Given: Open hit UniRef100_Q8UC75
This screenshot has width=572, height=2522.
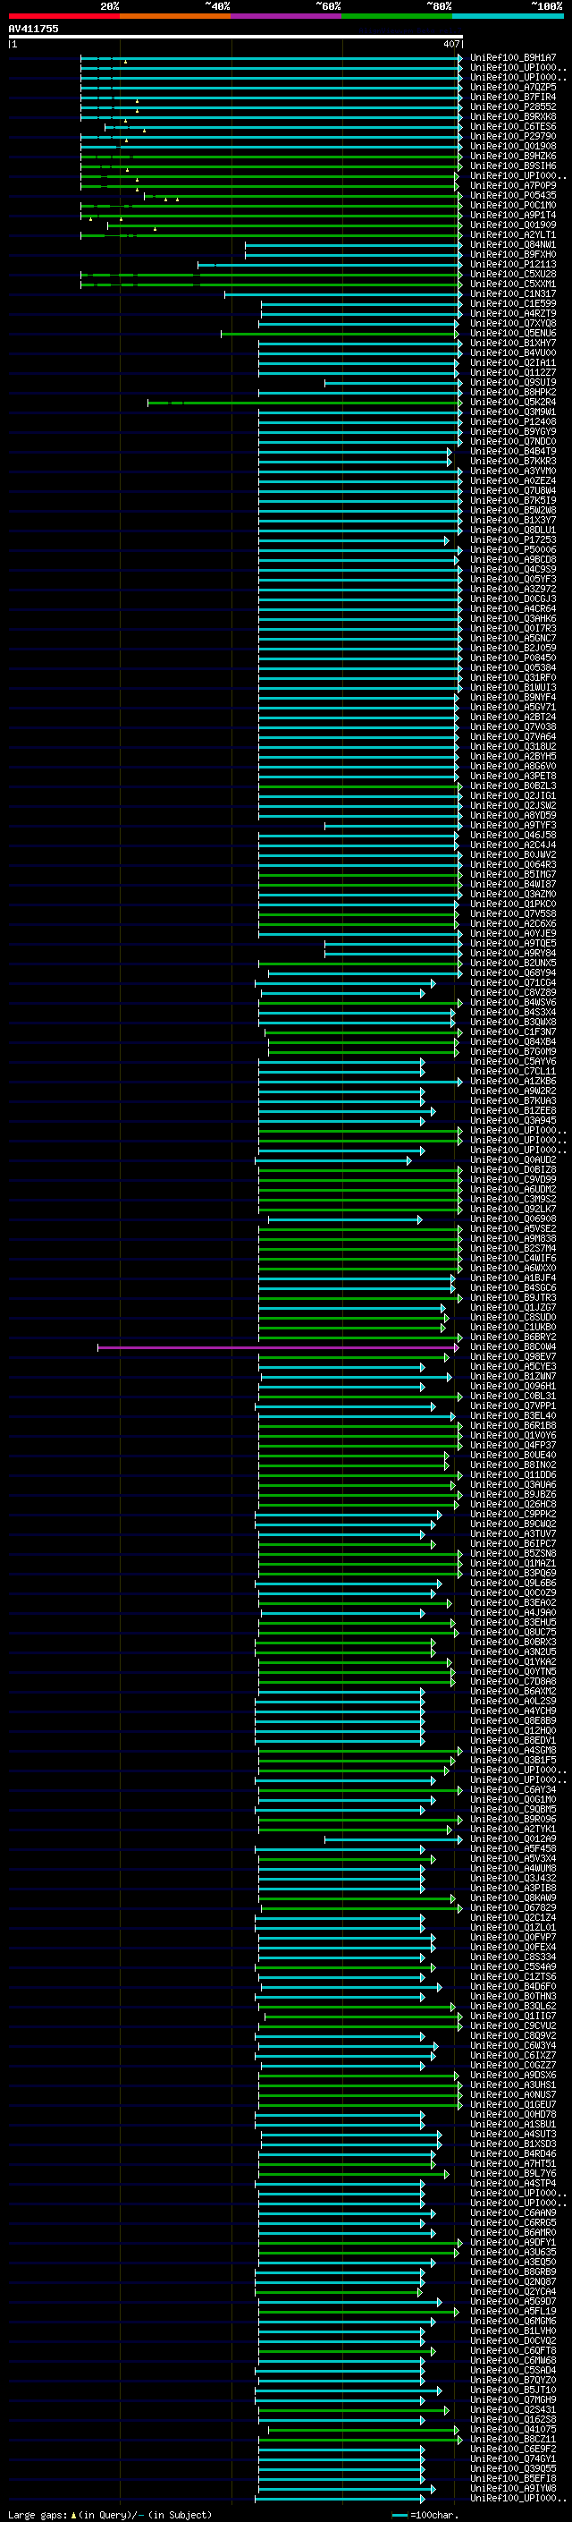Looking at the screenshot, I should click(513, 1632).
